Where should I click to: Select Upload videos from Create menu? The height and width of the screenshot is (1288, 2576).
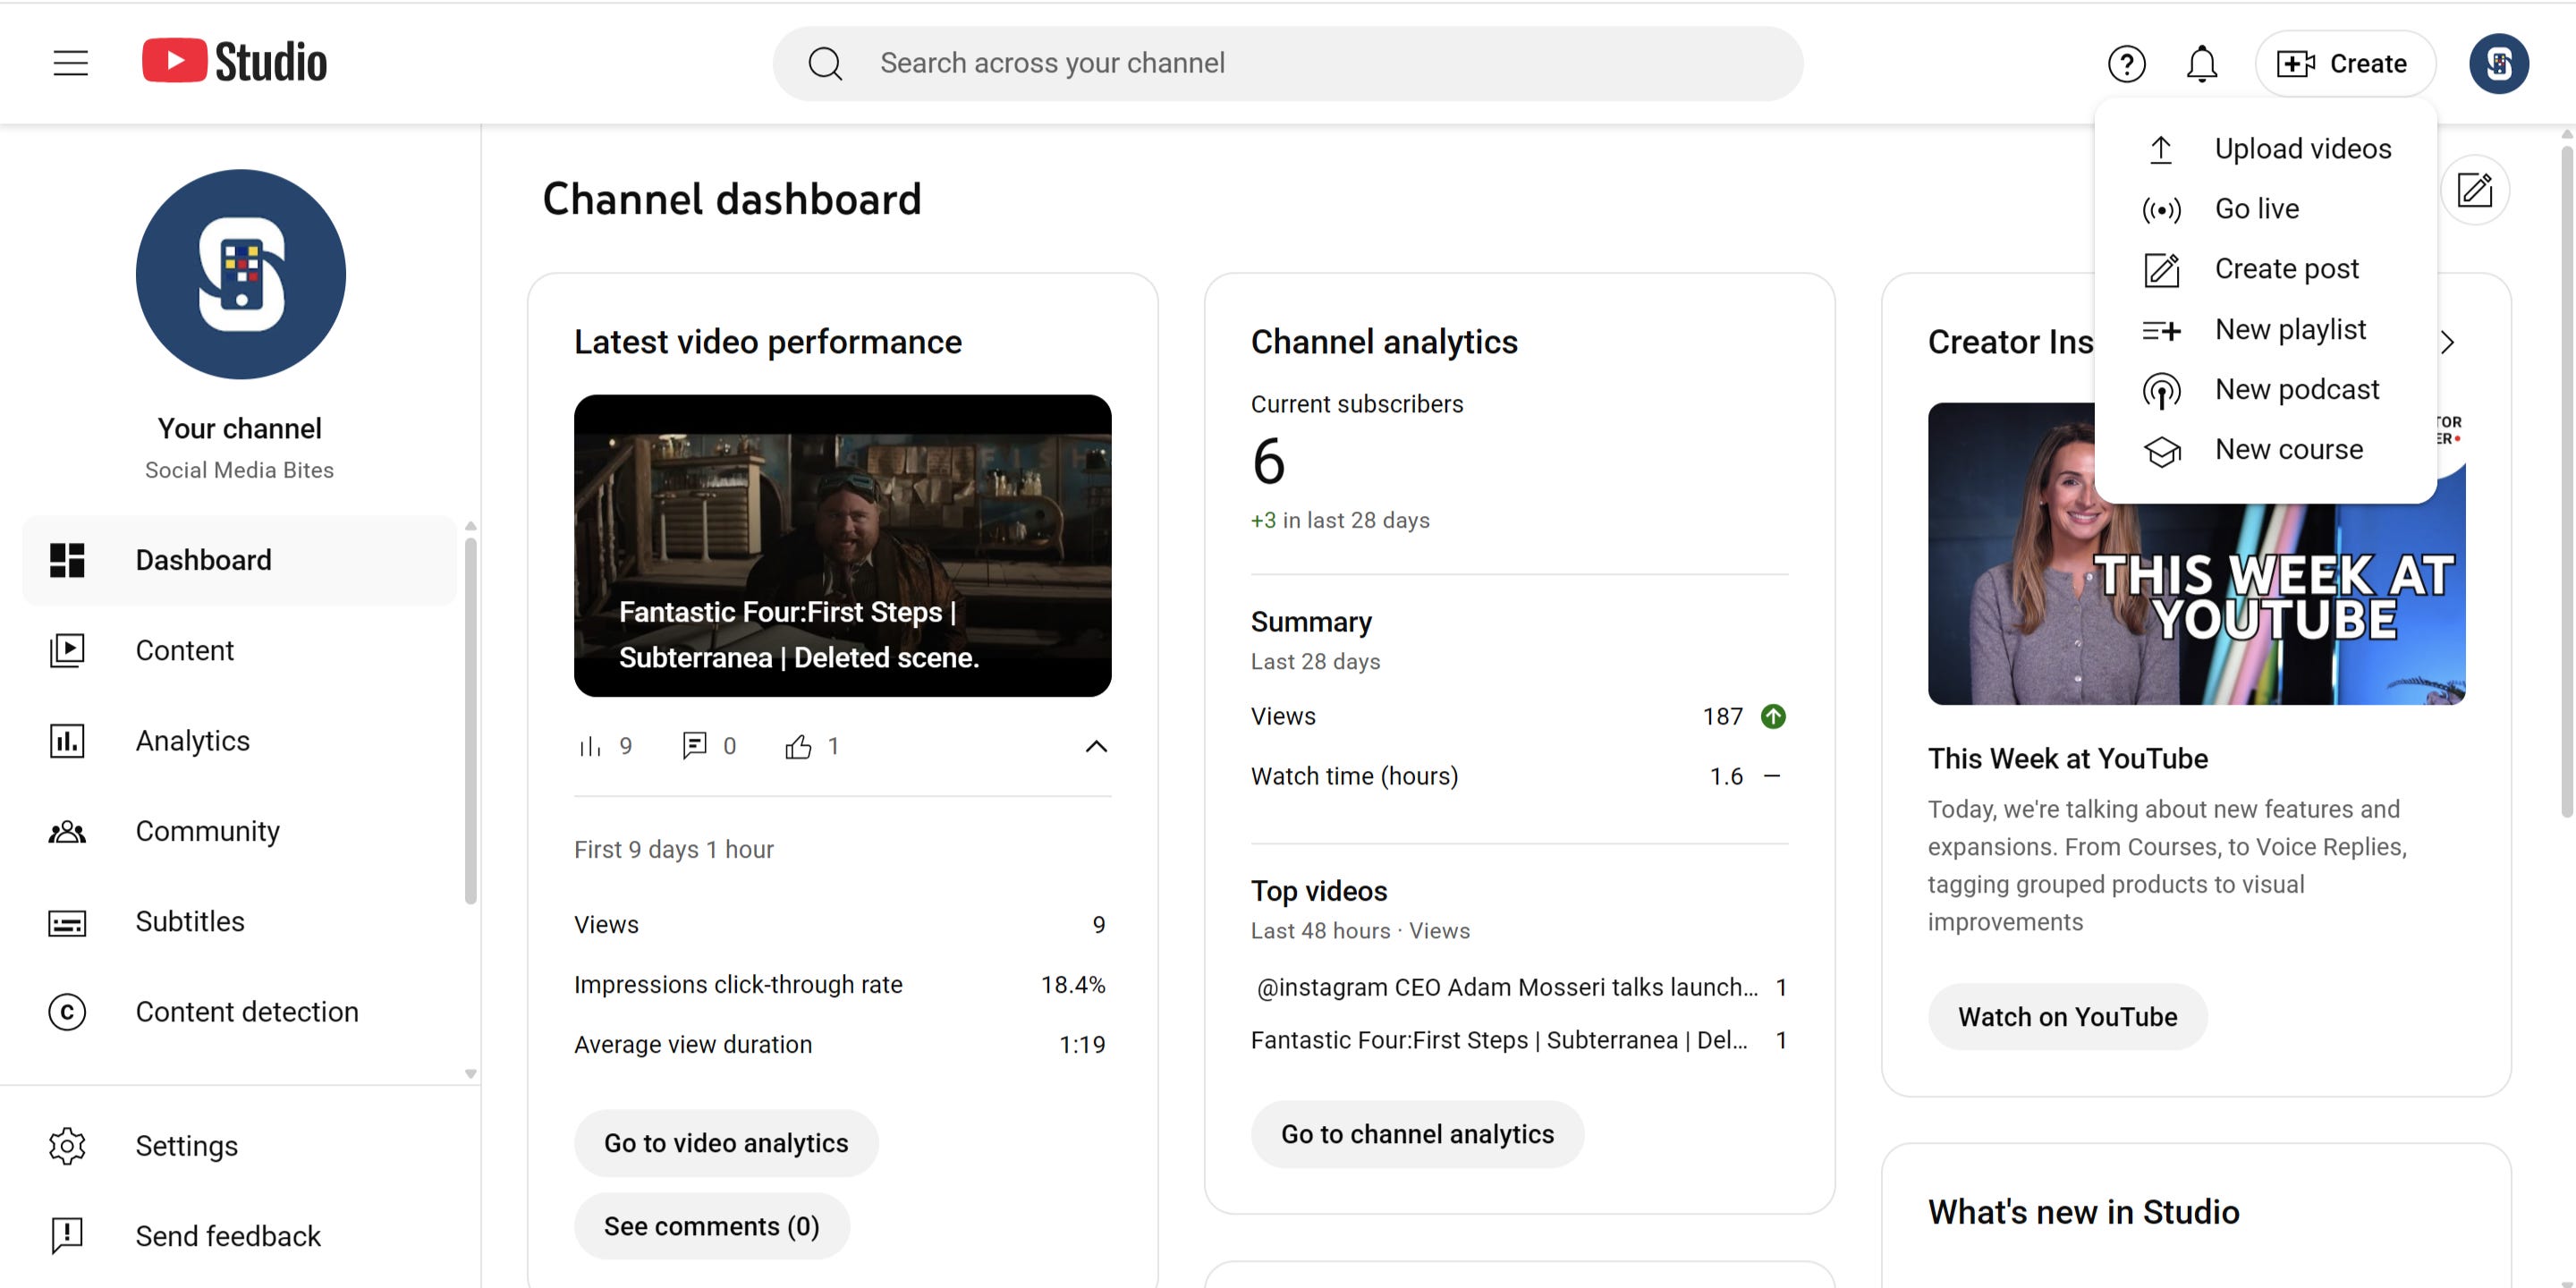2302,149
